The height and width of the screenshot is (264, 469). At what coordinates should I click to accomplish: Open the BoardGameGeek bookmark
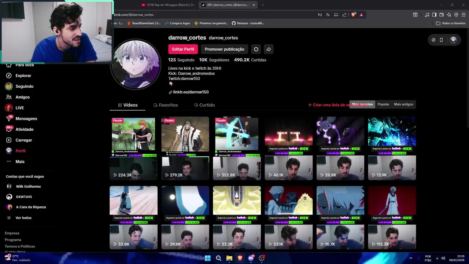pyautogui.click(x=144, y=23)
